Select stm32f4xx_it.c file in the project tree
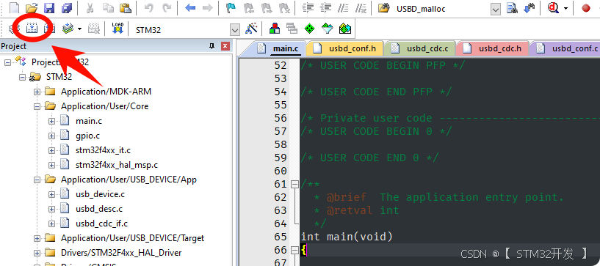This screenshot has height=266, width=600. pos(103,150)
